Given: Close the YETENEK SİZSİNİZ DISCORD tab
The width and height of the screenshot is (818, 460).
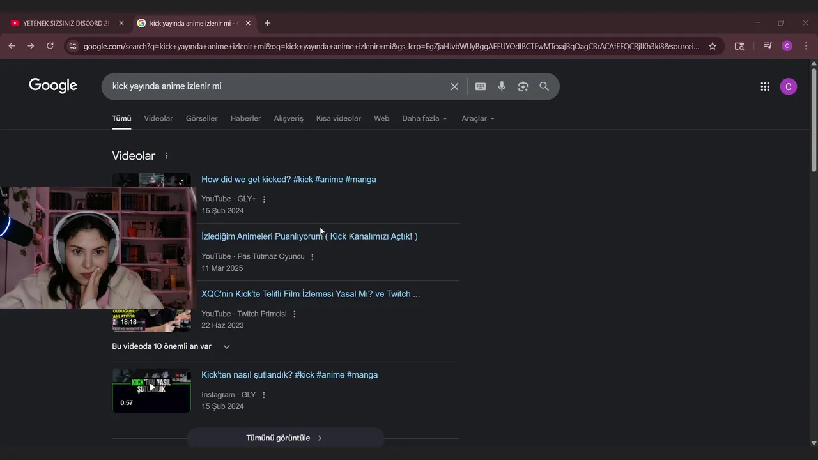Looking at the screenshot, I should point(121,23).
